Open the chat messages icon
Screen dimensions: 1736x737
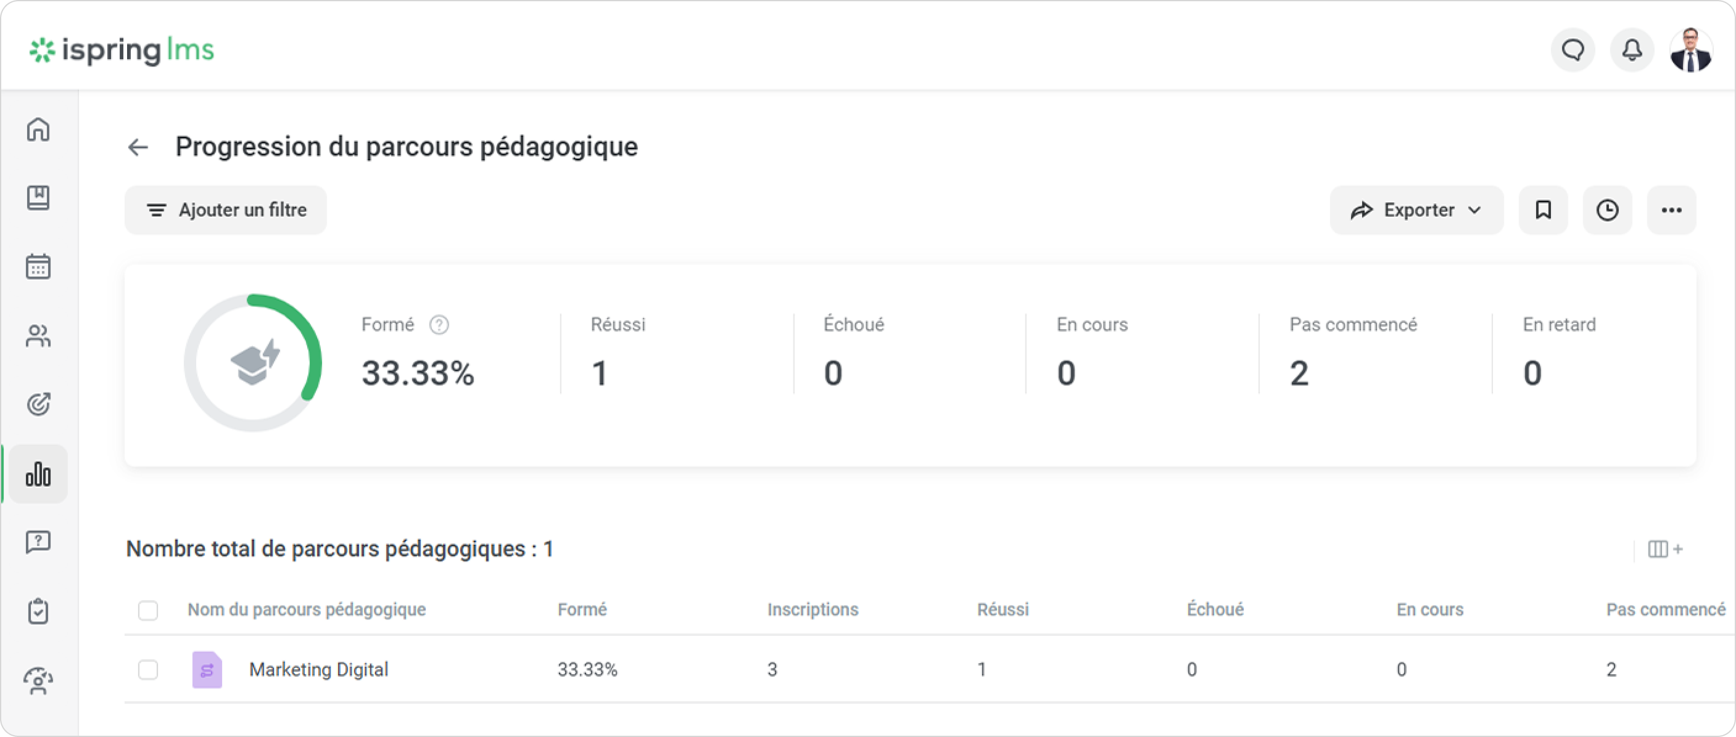pyautogui.click(x=1573, y=50)
